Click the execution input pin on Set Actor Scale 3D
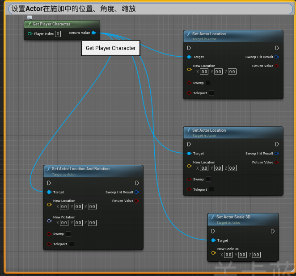296x276 pixels. [214, 231]
